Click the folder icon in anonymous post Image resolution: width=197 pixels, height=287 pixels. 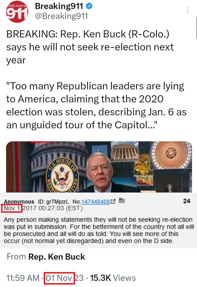point(122,201)
